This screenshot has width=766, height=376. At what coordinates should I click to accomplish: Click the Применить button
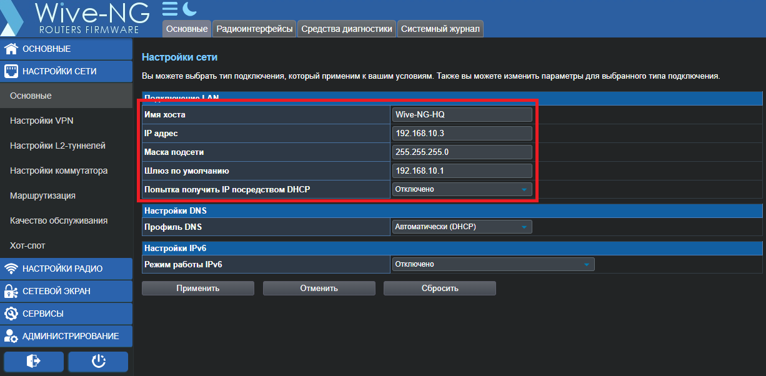198,288
